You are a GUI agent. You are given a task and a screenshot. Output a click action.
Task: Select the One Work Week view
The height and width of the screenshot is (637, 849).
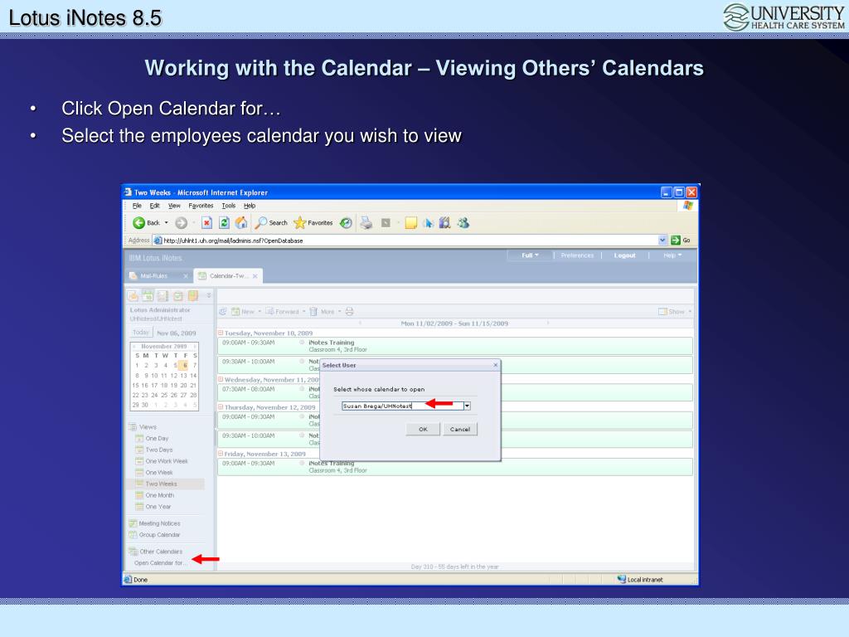(166, 461)
